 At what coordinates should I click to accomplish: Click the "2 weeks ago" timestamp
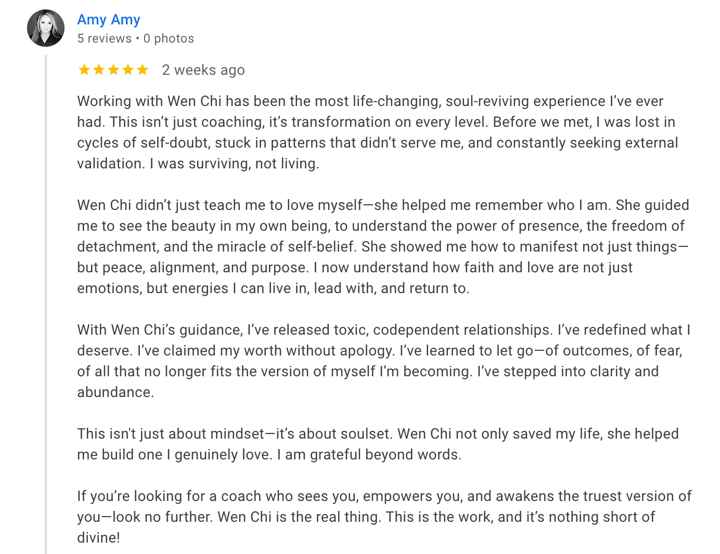point(203,70)
